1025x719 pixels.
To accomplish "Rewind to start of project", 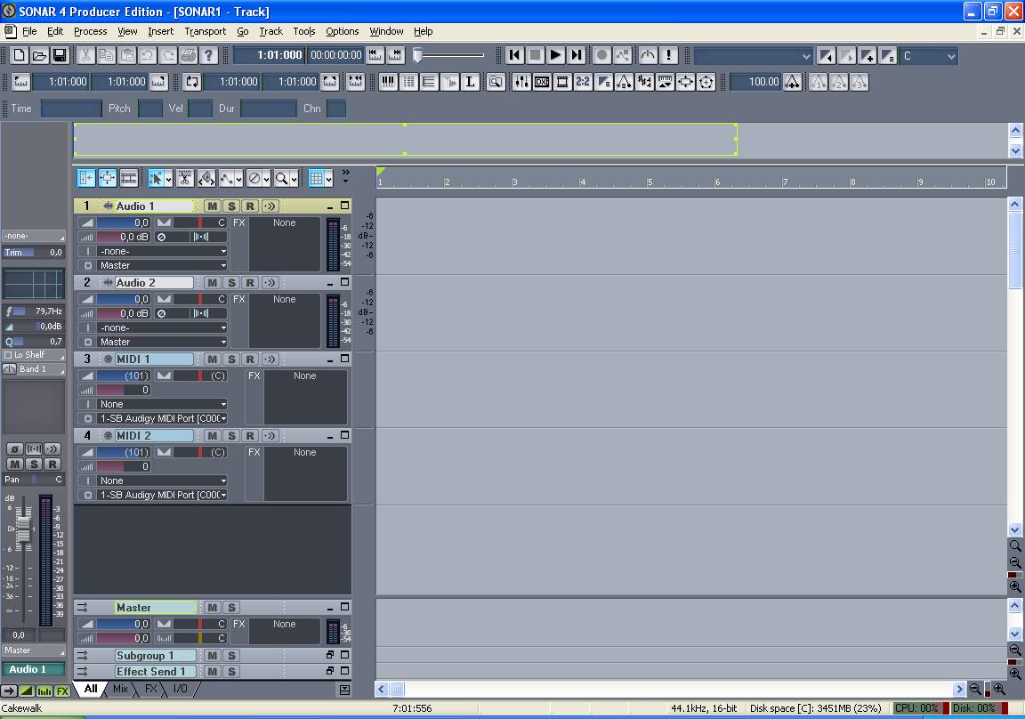I will [514, 55].
